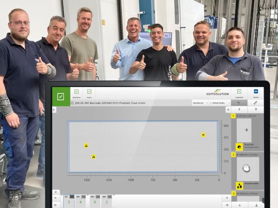
Task: Click the SOFTSOLUTION logo
Action: point(217,92)
